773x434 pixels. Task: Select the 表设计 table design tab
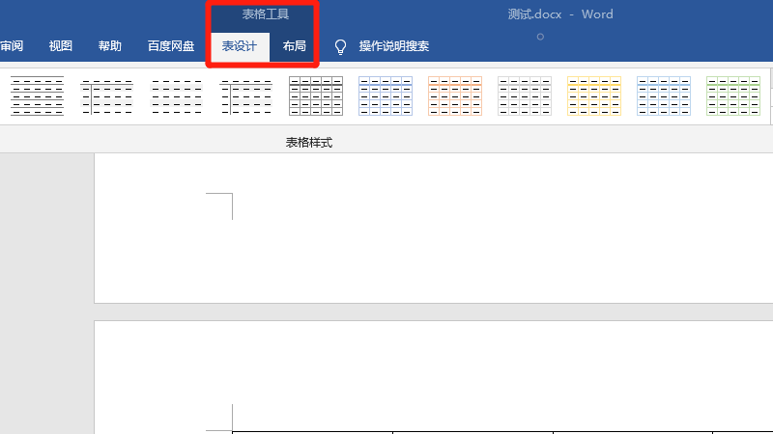tap(240, 46)
